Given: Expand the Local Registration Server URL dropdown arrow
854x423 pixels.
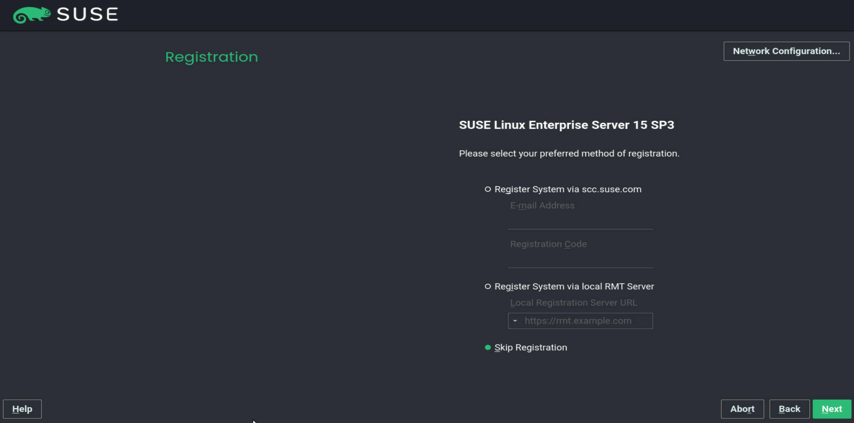Looking at the screenshot, I should [515, 321].
